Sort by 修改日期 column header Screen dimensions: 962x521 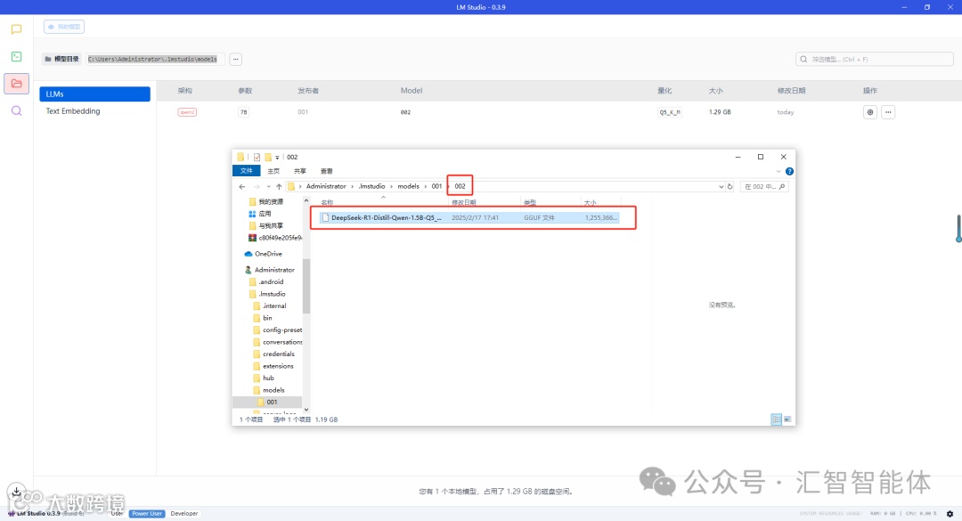click(x=464, y=202)
